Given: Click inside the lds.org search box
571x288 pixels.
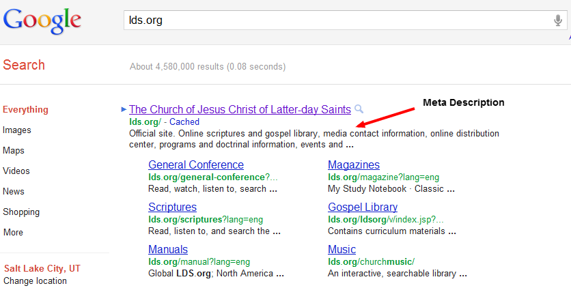Looking at the screenshot, I should click(x=335, y=20).
